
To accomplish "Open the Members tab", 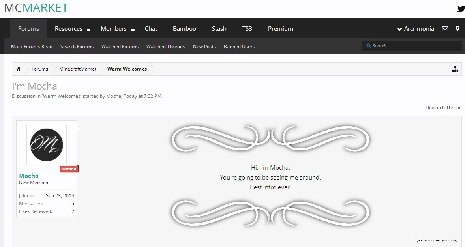I will coord(114,29).
